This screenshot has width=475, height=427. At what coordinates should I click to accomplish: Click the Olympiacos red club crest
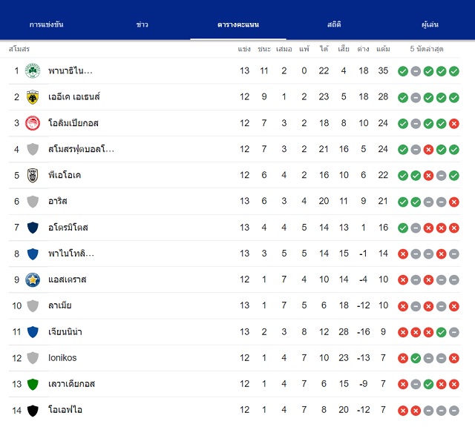33,123
